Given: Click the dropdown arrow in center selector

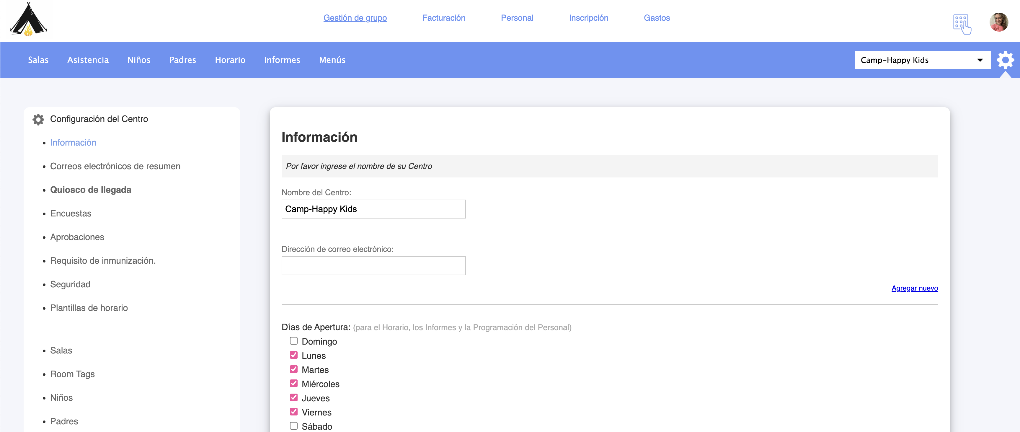Looking at the screenshot, I should coord(980,60).
